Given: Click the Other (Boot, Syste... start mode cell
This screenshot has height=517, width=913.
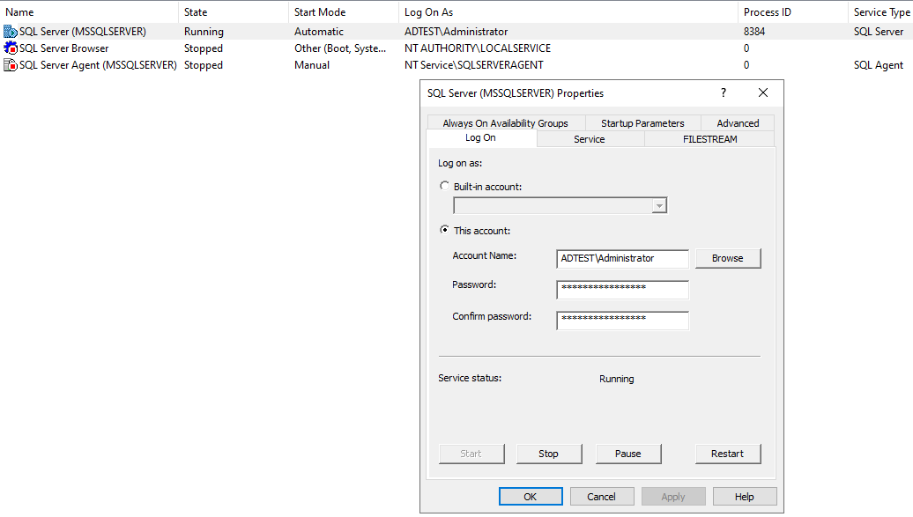Looking at the screenshot, I should [340, 48].
